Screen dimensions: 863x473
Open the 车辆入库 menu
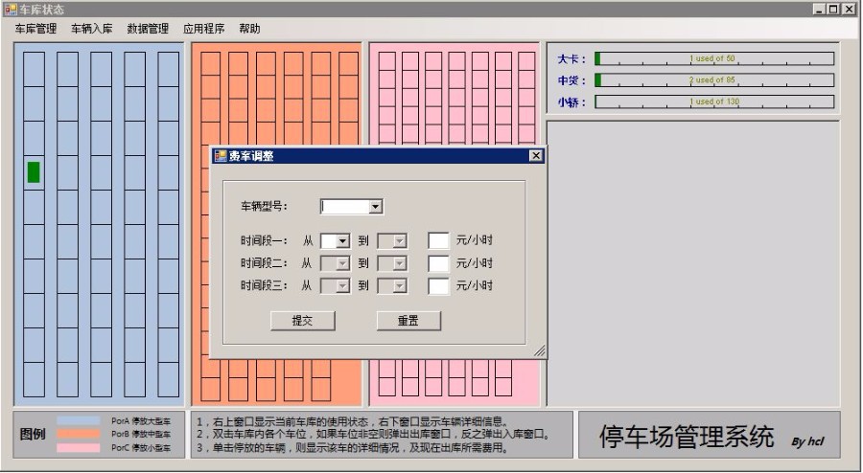point(91,29)
